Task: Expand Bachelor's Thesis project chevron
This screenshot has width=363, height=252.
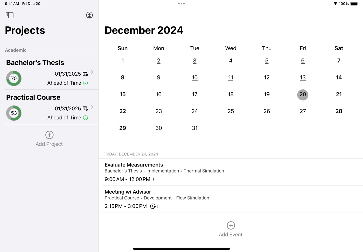Action: tap(92, 72)
